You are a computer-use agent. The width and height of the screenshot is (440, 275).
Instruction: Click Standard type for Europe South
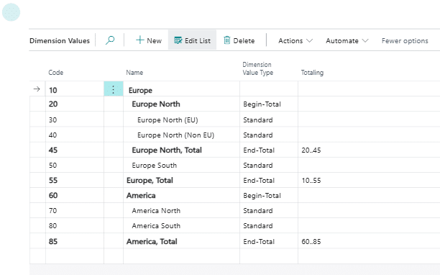click(269, 165)
